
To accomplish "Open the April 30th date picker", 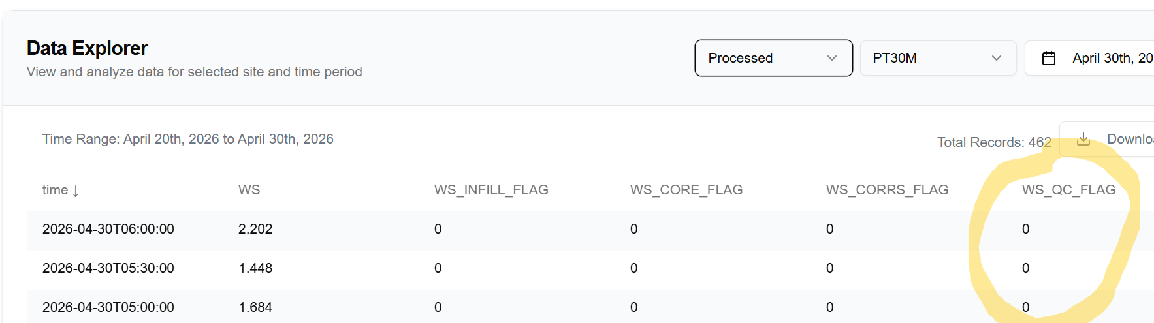I will [1089, 58].
